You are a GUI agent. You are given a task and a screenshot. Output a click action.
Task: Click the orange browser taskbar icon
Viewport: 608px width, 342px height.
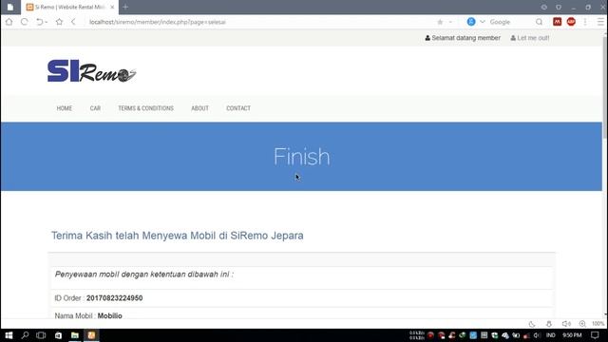tap(91, 335)
